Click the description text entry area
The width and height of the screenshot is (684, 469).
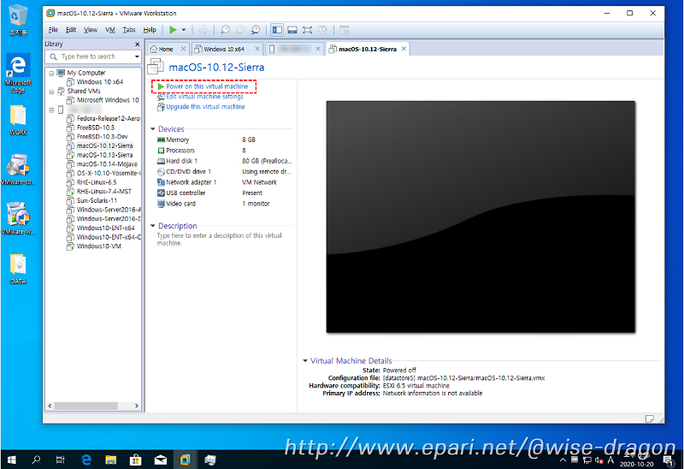point(220,240)
